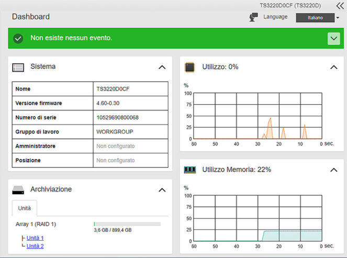Click the green checkmark status icon
Screen dimensions: 347x258
[x=18, y=38]
